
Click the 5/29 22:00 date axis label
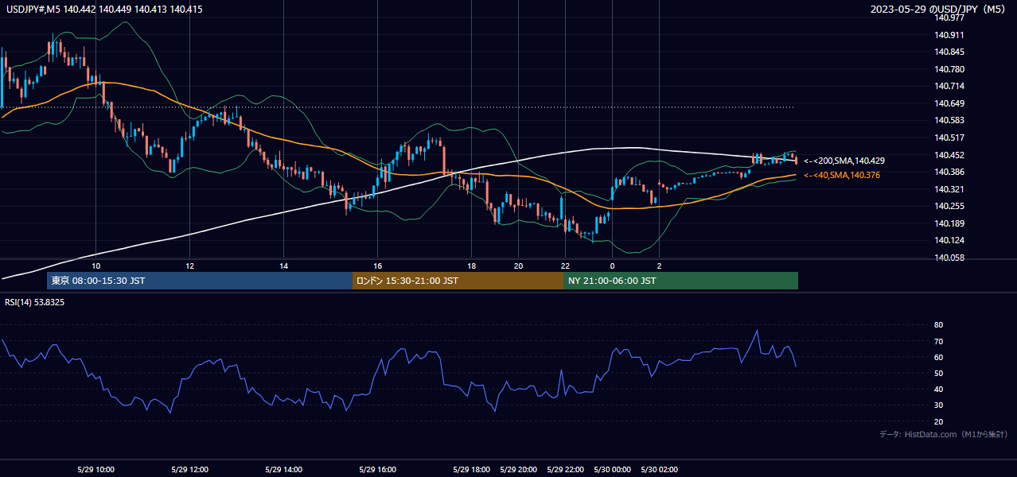click(x=566, y=470)
